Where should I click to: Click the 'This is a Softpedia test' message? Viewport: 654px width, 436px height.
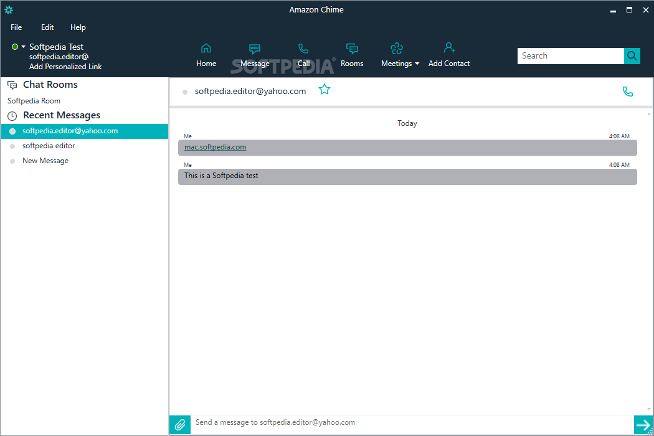tap(407, 176)
